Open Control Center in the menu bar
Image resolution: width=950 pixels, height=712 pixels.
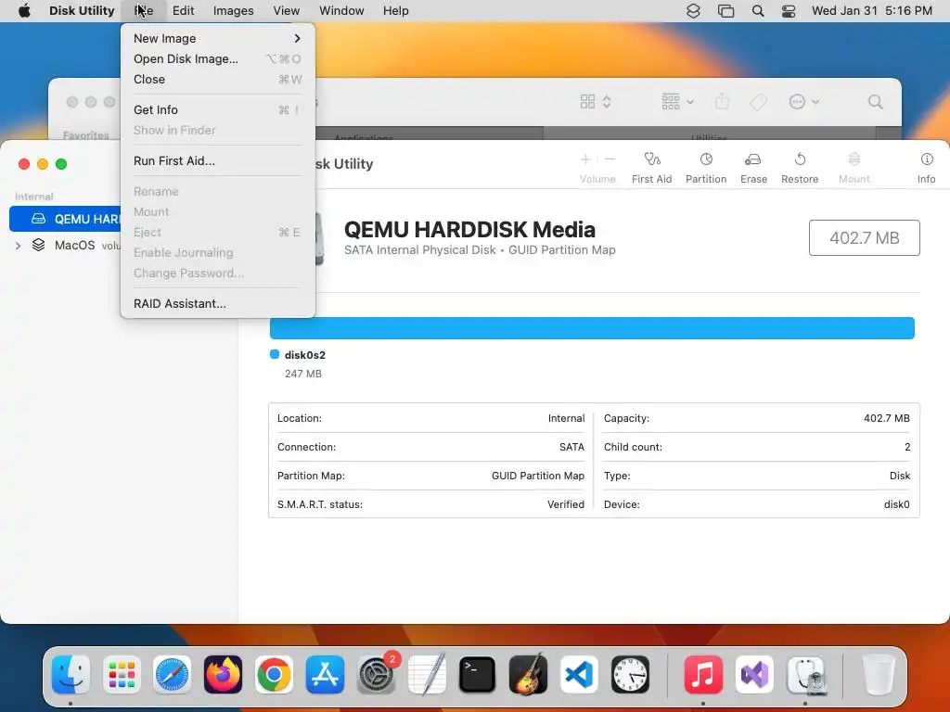click(789, 11)
